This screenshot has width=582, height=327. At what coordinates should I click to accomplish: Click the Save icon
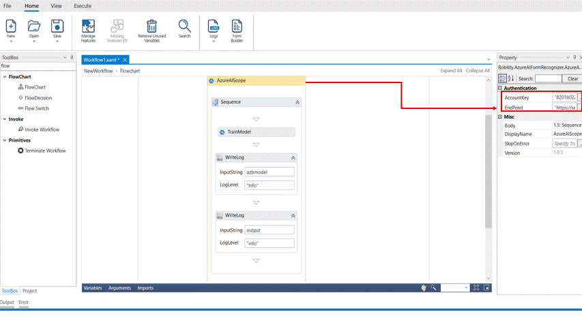pyautogui.click(x=57, y=27)
